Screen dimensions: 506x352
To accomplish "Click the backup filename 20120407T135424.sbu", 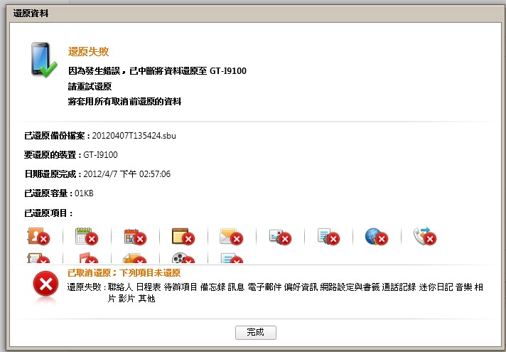I will coord(134,136).
